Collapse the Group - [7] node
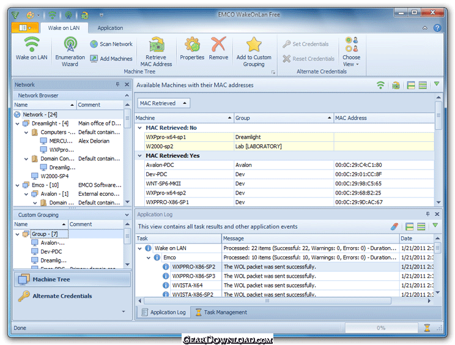455x345 pixels. (x=17, y=234)
